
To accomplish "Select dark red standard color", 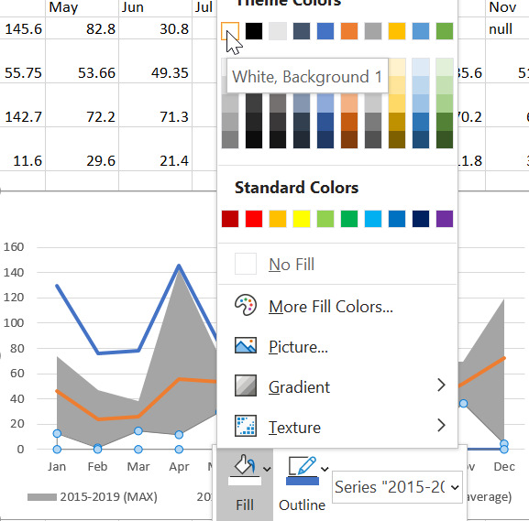I will [x=230, y=219].
